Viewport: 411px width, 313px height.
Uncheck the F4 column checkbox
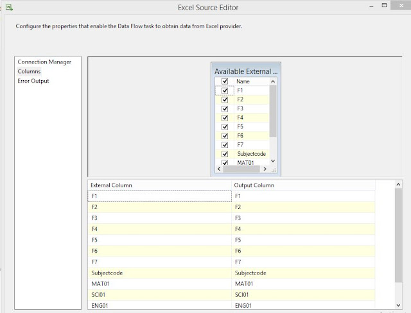pos(225,118)
